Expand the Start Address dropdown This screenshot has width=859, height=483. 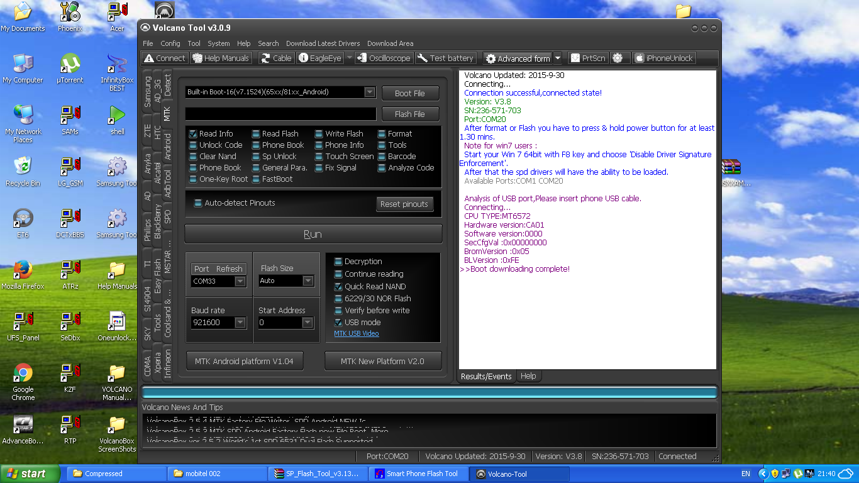(x=308, y=323)
